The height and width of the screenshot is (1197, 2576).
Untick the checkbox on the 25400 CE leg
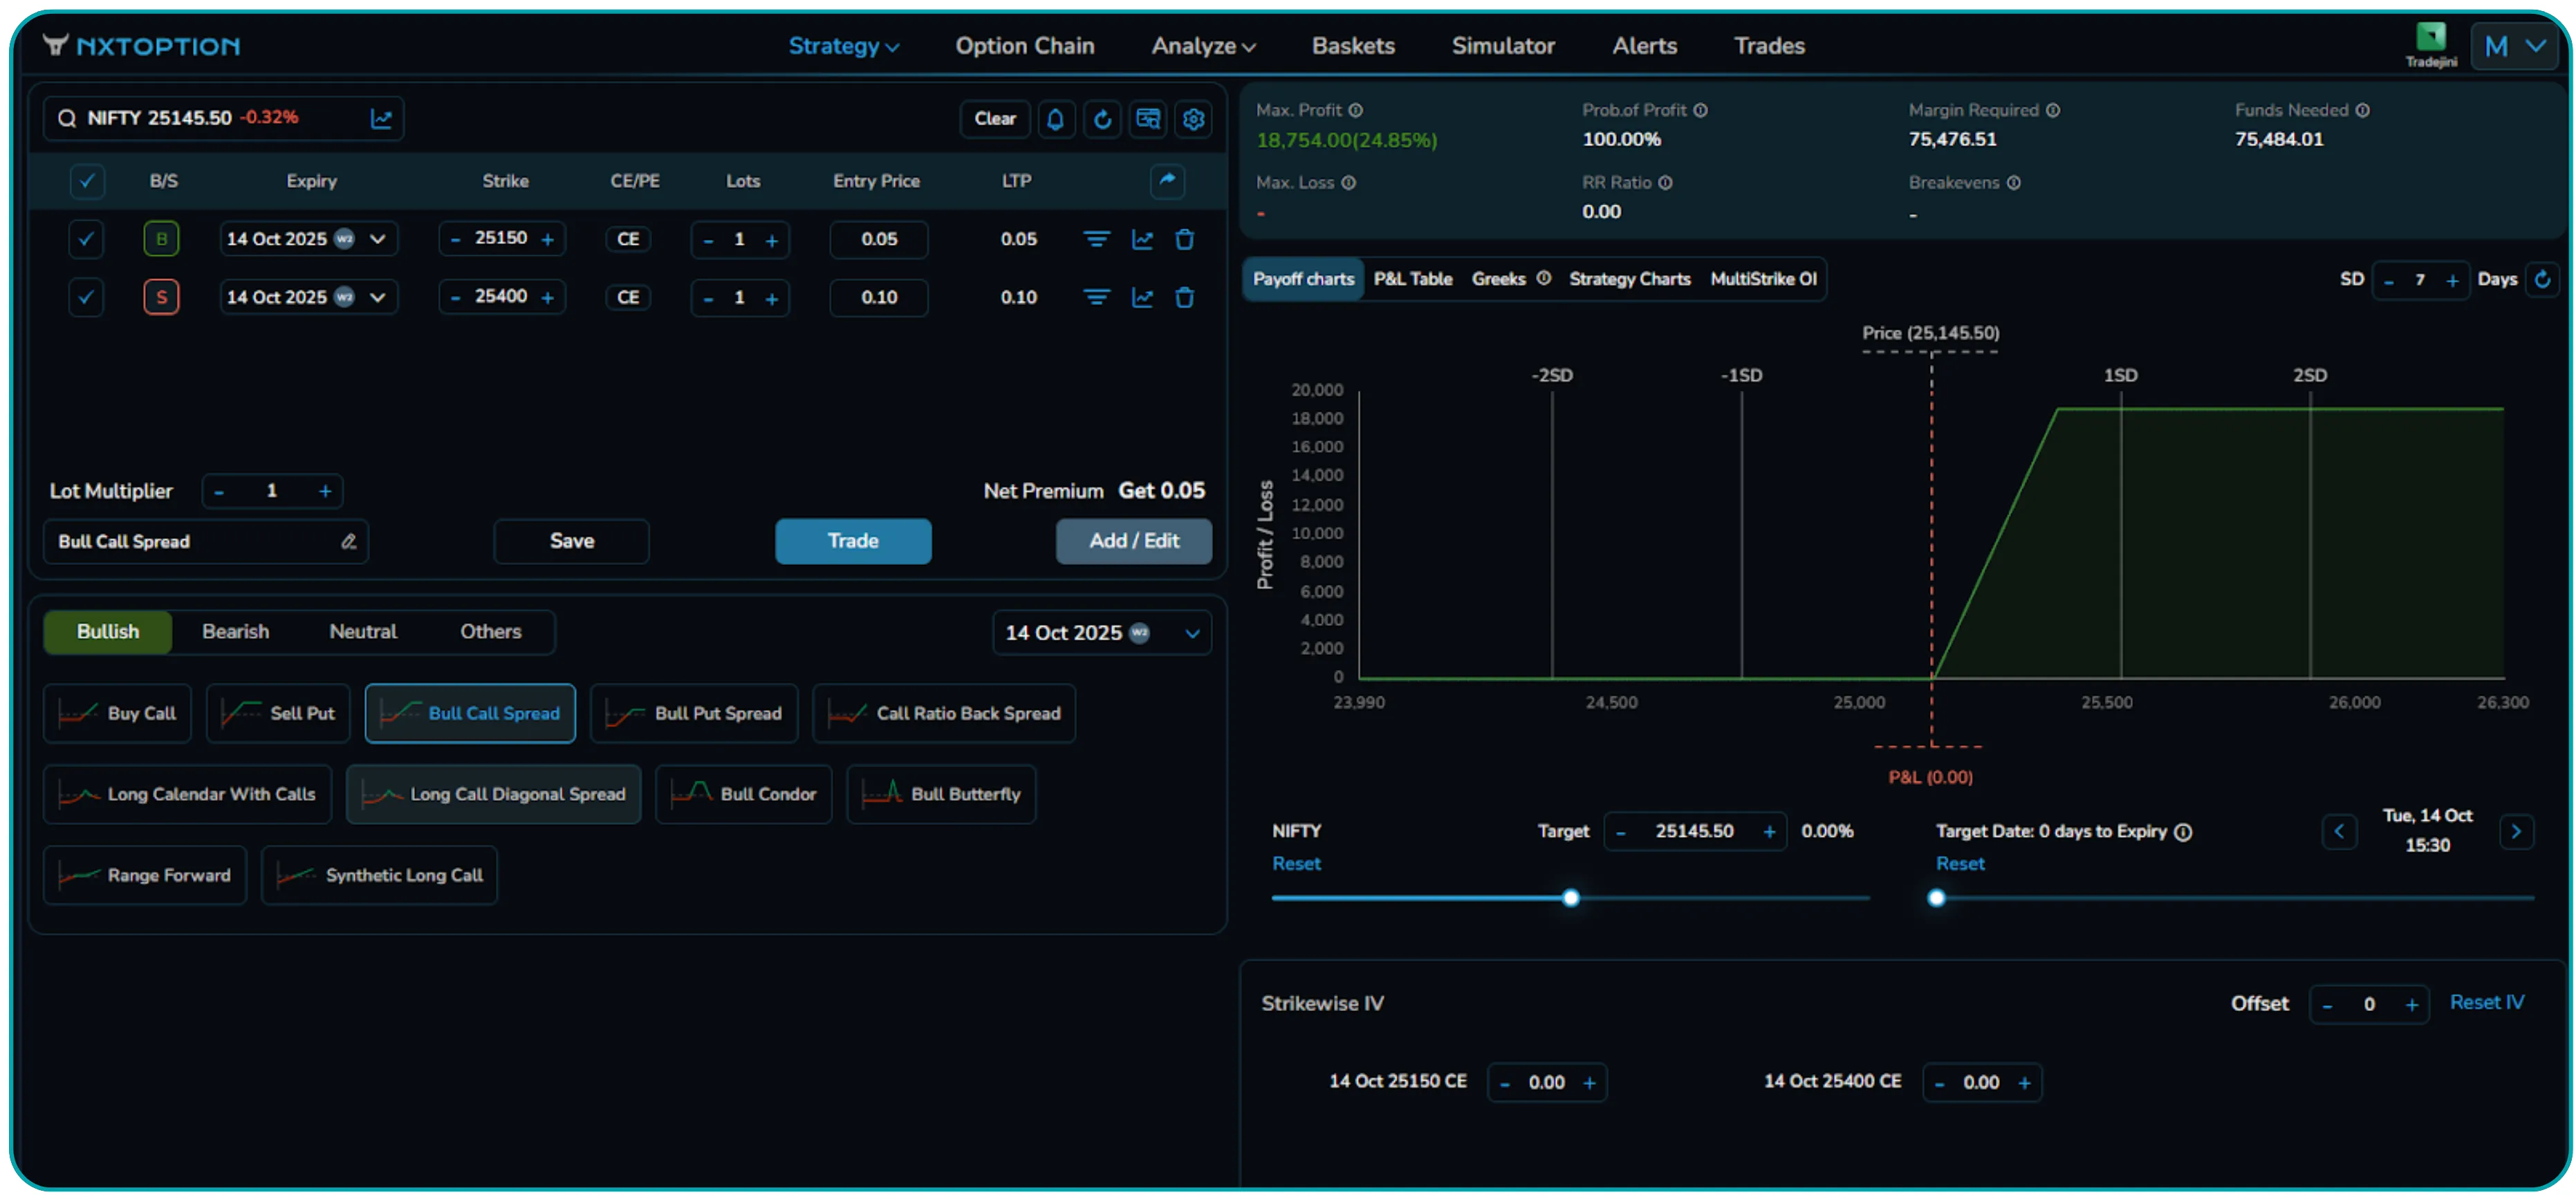86,297
